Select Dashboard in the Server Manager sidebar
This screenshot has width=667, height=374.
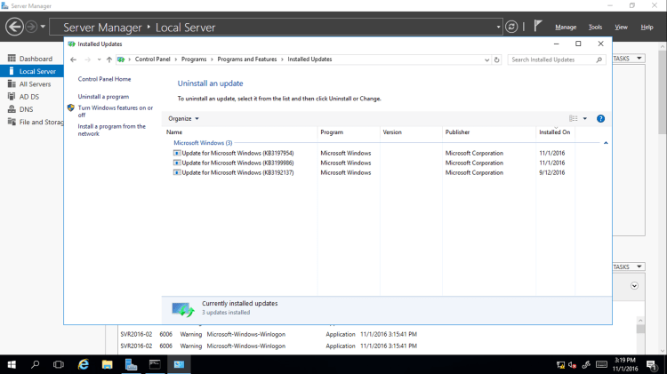pyautogui.click(x=36, y=59)
